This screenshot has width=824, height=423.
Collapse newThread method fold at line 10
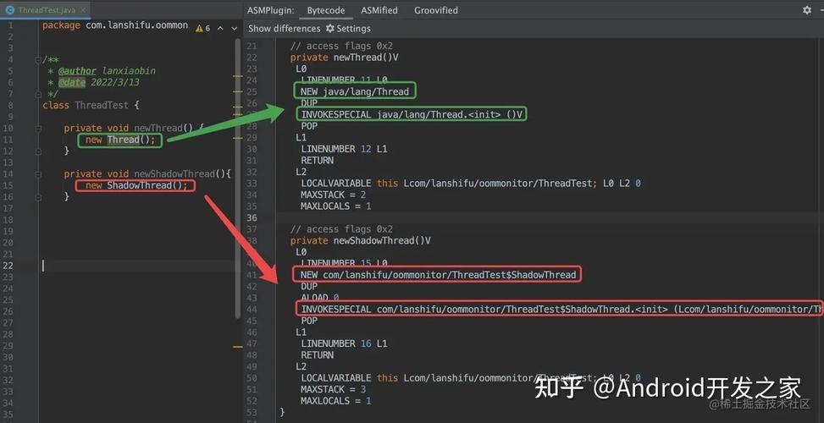[38, 128]
